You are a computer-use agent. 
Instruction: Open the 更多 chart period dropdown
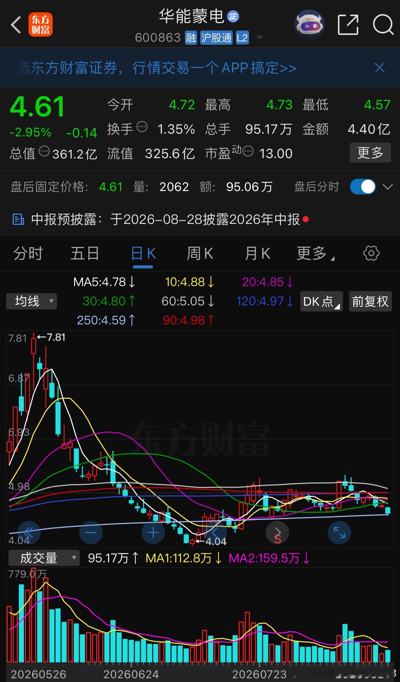pyautogui.click(x=316, y=253)
